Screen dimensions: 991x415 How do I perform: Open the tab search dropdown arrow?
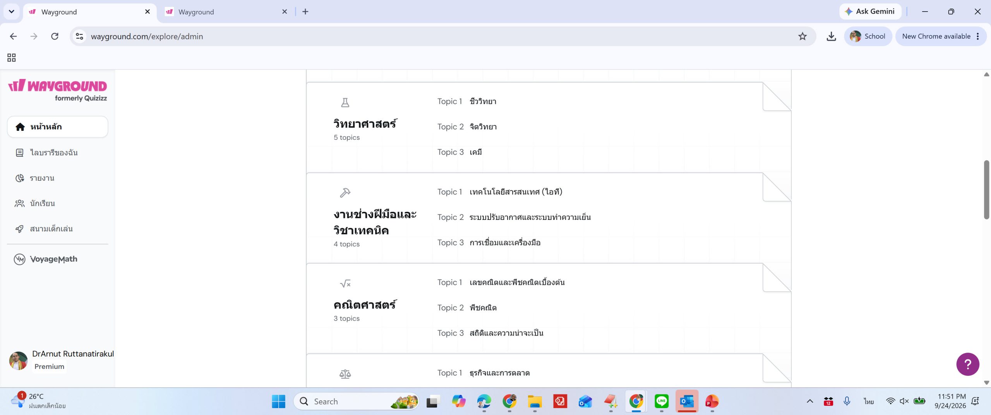(x=11, y=12)
